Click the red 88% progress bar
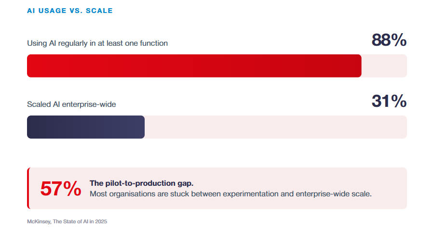 click(x=194, y=66)
